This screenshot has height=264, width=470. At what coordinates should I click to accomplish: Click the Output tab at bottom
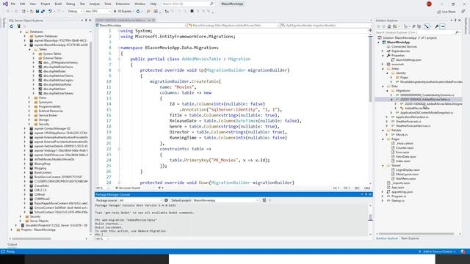click(12, 244)
